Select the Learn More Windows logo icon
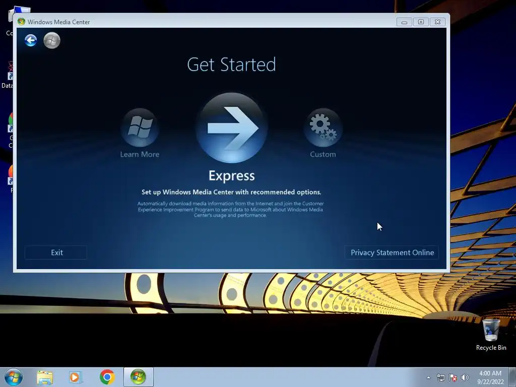Screen dimensions: 516x387 coord(140,127)
